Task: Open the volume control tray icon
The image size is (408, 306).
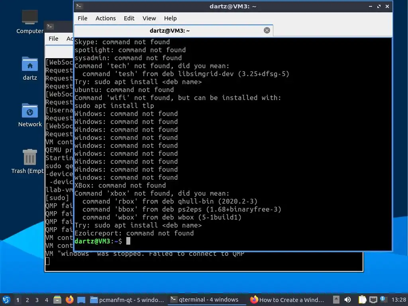Action: (347, 300)
